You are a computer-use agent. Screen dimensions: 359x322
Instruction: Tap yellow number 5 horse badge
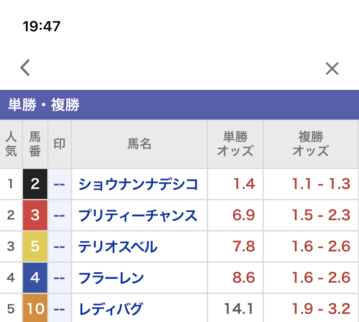point(35,247)
